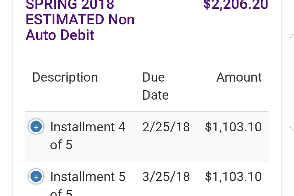The image size is (294, 196).
Task: Expand Installment 4 of 5 details
Action: tap(36, 127)
